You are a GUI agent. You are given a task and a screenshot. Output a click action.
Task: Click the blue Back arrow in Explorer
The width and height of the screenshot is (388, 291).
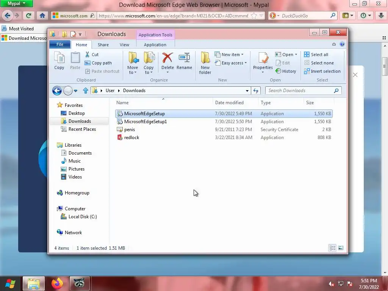[57, 91]
